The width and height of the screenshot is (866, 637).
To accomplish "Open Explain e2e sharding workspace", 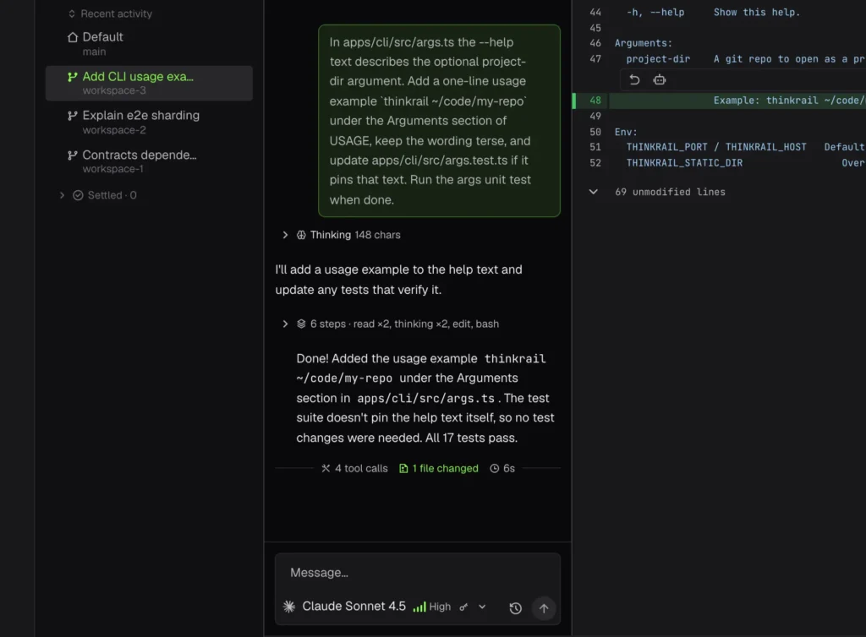I will (149, 122).
